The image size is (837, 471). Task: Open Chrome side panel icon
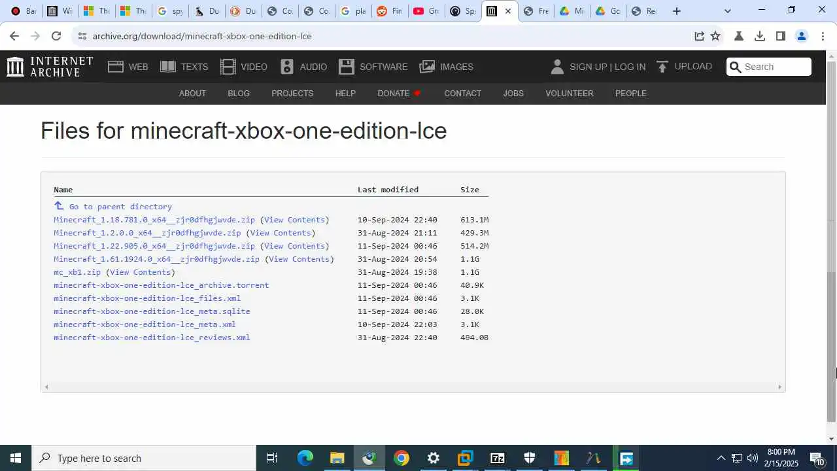point(780,36)
